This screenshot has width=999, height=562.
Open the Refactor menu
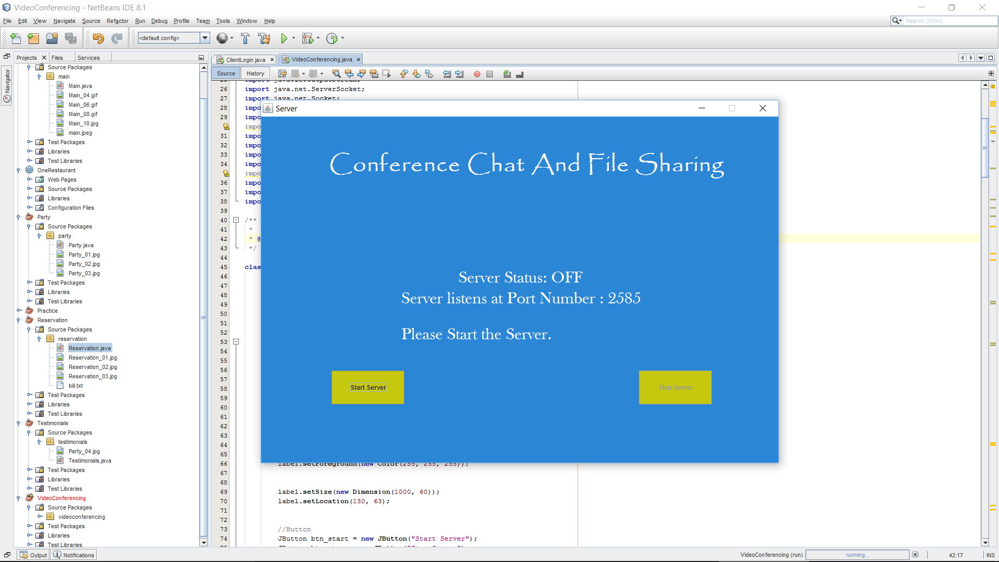118,21
